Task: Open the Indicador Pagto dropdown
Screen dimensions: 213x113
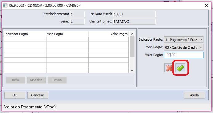Action: [184, 40]
